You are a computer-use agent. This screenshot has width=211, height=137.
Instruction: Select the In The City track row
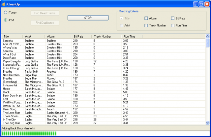[x=104, y=120]
